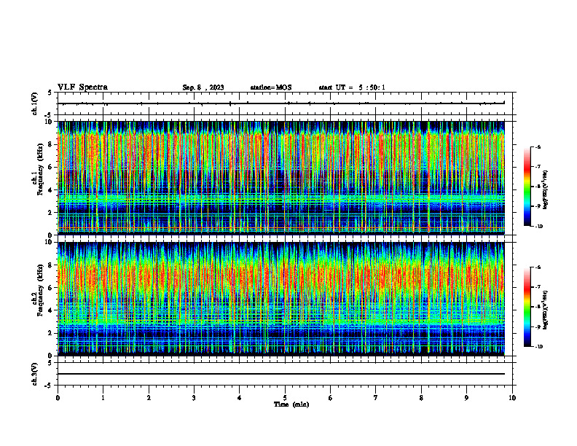Image resolution: width=577 pixels, height=446 pixels.
Task: Click the color scale bar beside the ch.1 spectrogram
Action: [x=527, y=187]
